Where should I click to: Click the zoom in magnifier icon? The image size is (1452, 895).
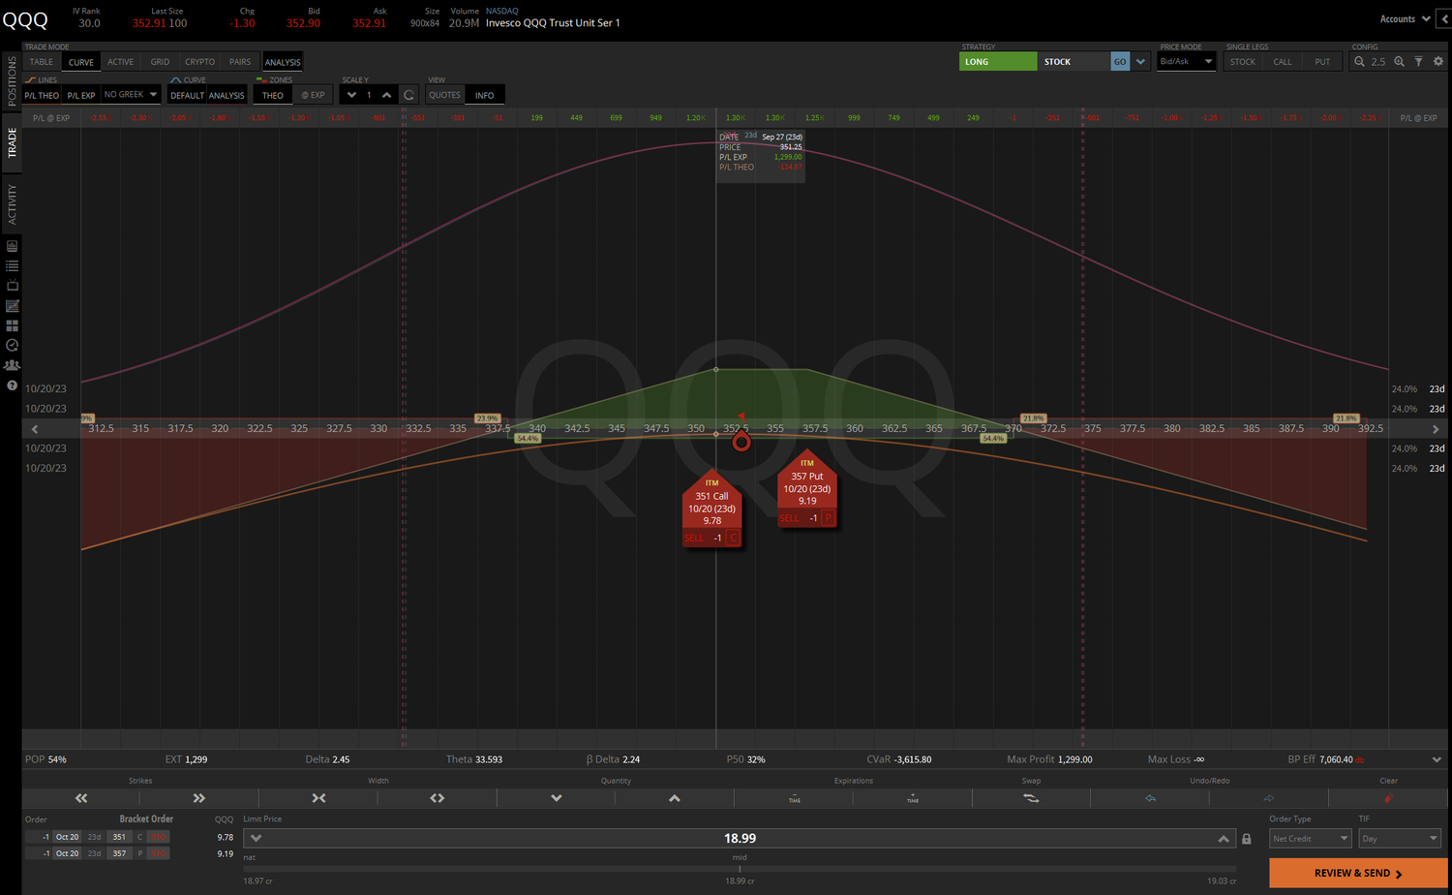coord(1399,61)
